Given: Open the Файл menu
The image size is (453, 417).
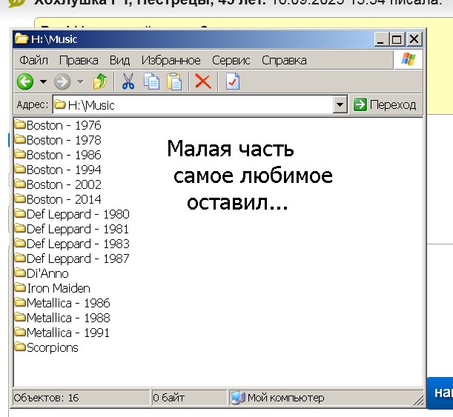Looking at the screenshot, I should pos(34,61).
